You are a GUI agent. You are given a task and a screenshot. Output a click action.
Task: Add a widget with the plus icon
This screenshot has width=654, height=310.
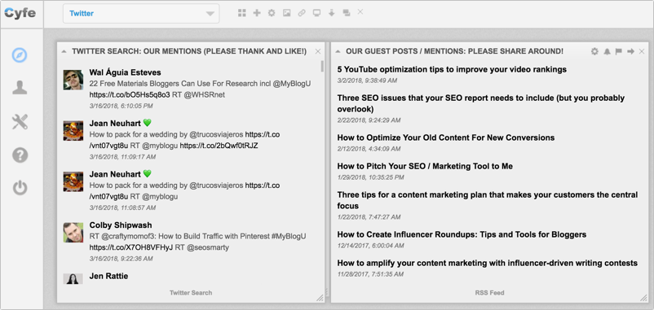click(x=257, y=13)
